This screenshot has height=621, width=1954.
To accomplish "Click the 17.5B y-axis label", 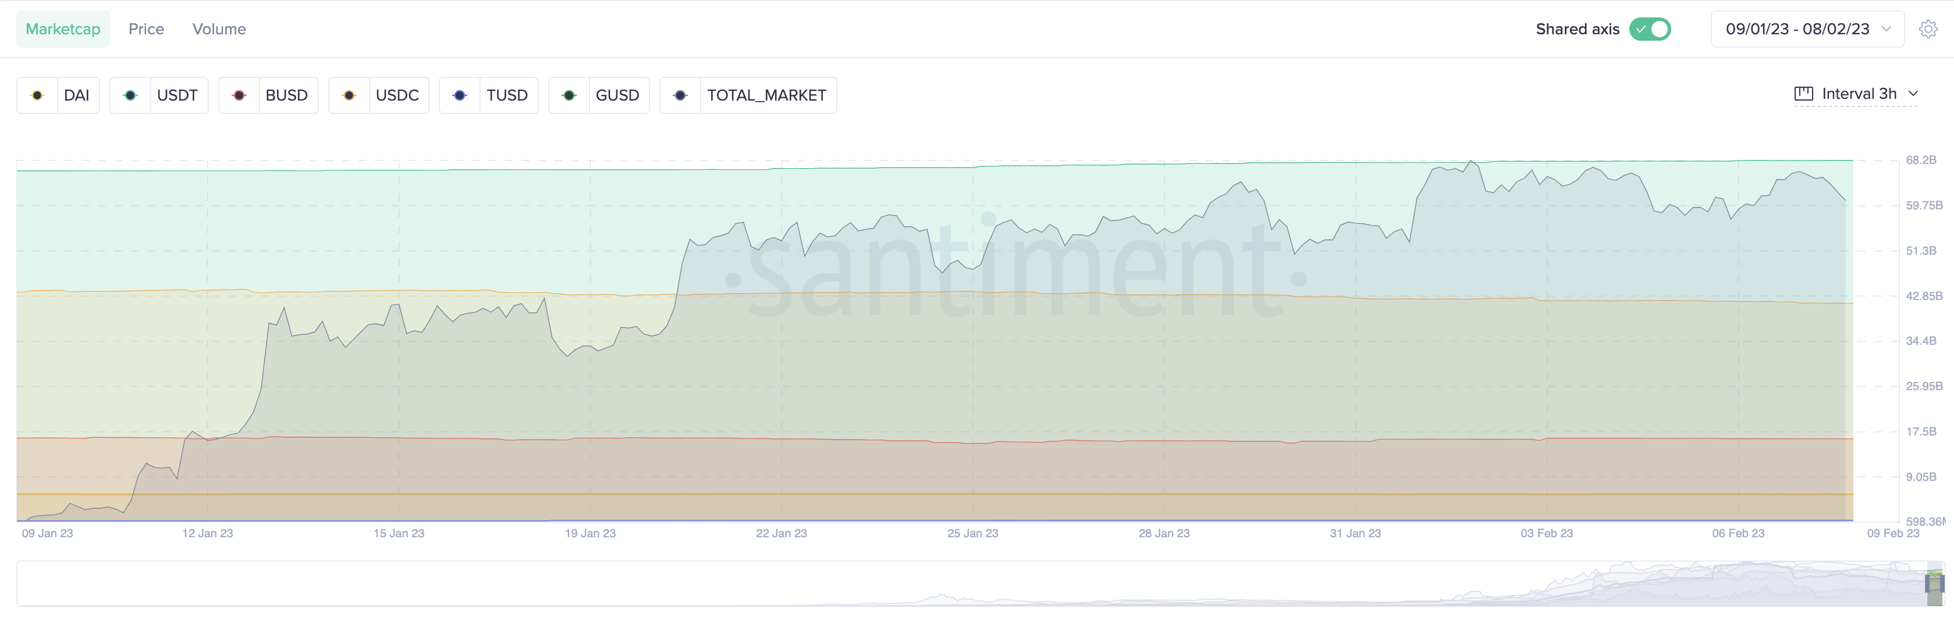I will click(x=1921, y=431).
